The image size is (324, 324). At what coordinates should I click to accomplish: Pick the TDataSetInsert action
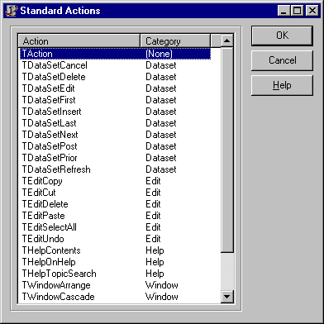115,112
